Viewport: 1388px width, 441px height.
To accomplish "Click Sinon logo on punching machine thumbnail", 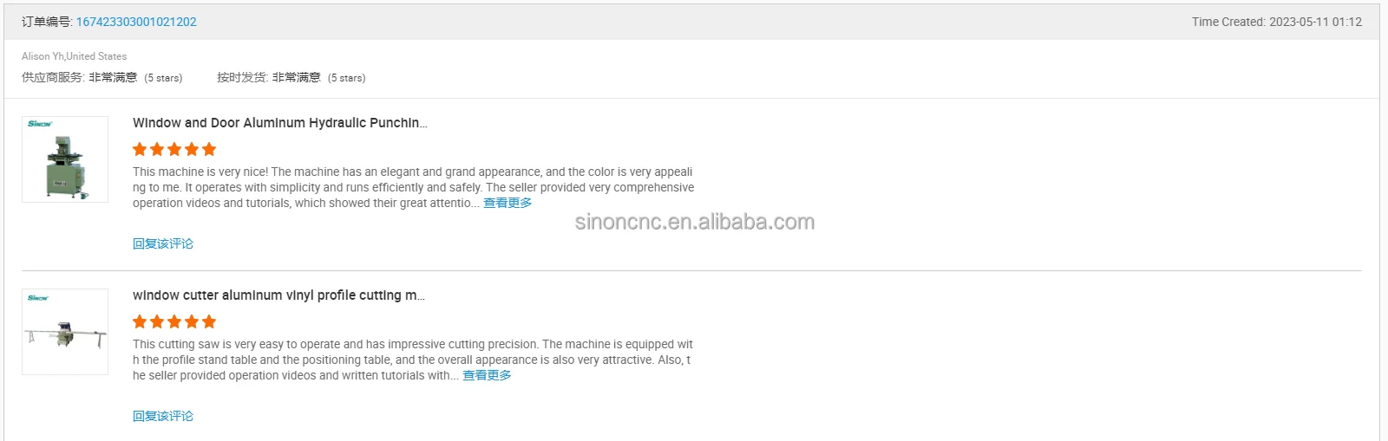I will [x=40, y=124].
